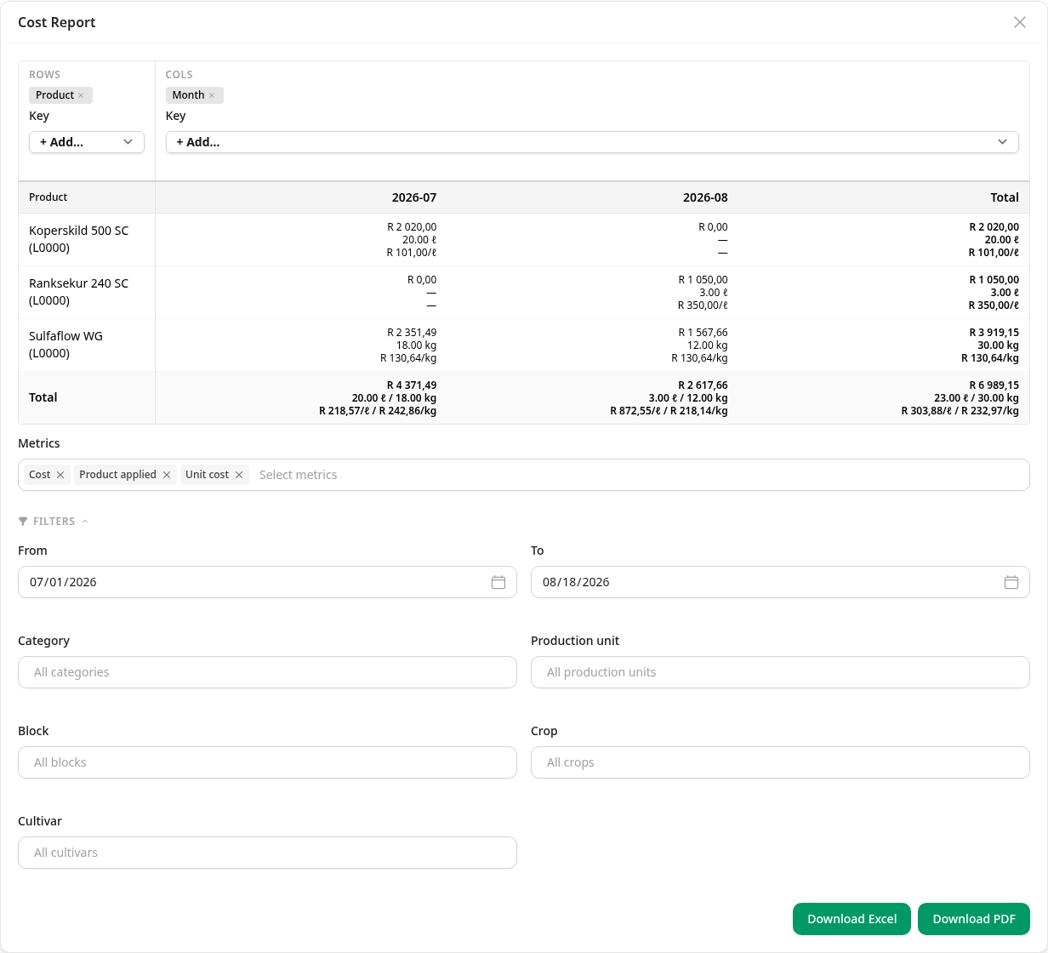Remove the Unit cost metric chip

tap(239, 475)
